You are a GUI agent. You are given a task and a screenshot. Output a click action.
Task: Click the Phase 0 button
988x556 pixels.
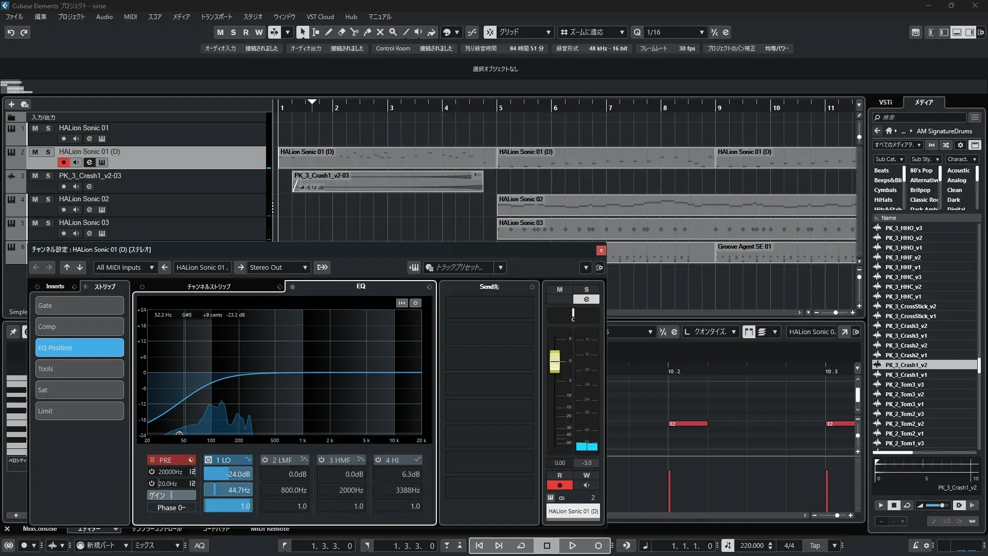[x=171, y=508]
